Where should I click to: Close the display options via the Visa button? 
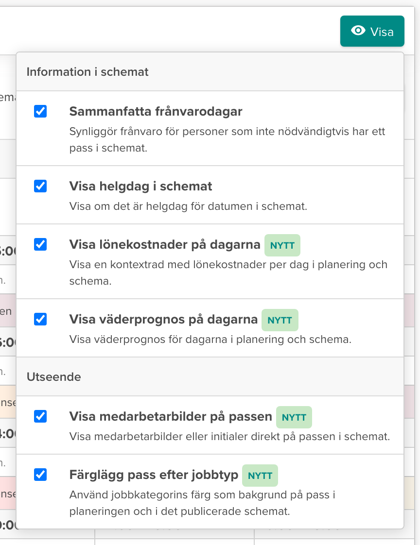pos(372,31)
